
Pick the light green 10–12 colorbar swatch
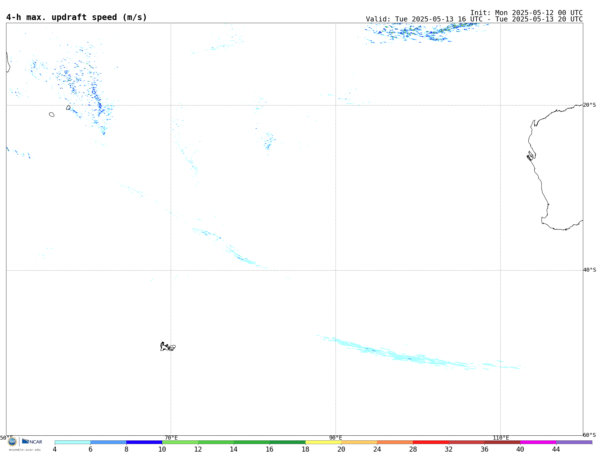click(x=180, y=442)
